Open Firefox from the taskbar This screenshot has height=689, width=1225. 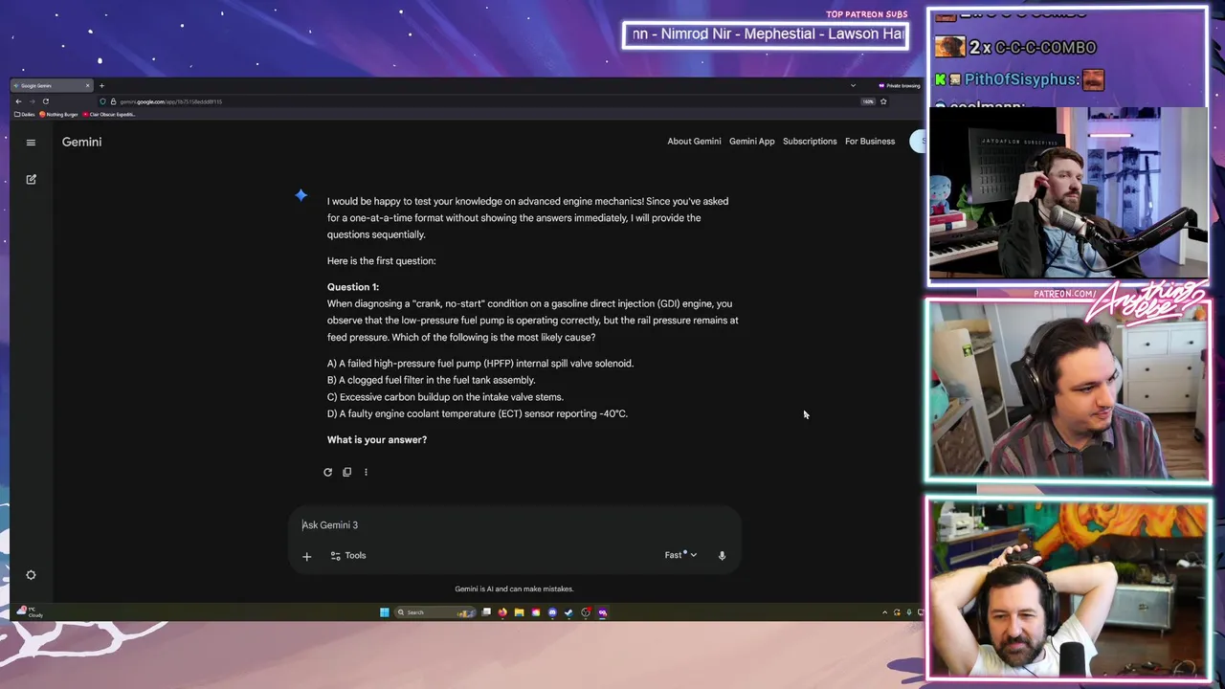502,612
